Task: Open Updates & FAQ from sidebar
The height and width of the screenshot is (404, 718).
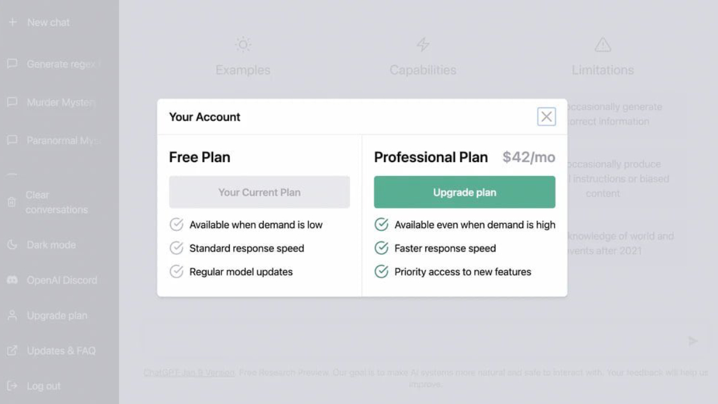Action: [x=60, y=351]
